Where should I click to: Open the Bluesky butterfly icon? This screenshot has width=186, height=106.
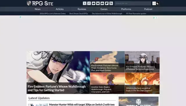point(98,3)
